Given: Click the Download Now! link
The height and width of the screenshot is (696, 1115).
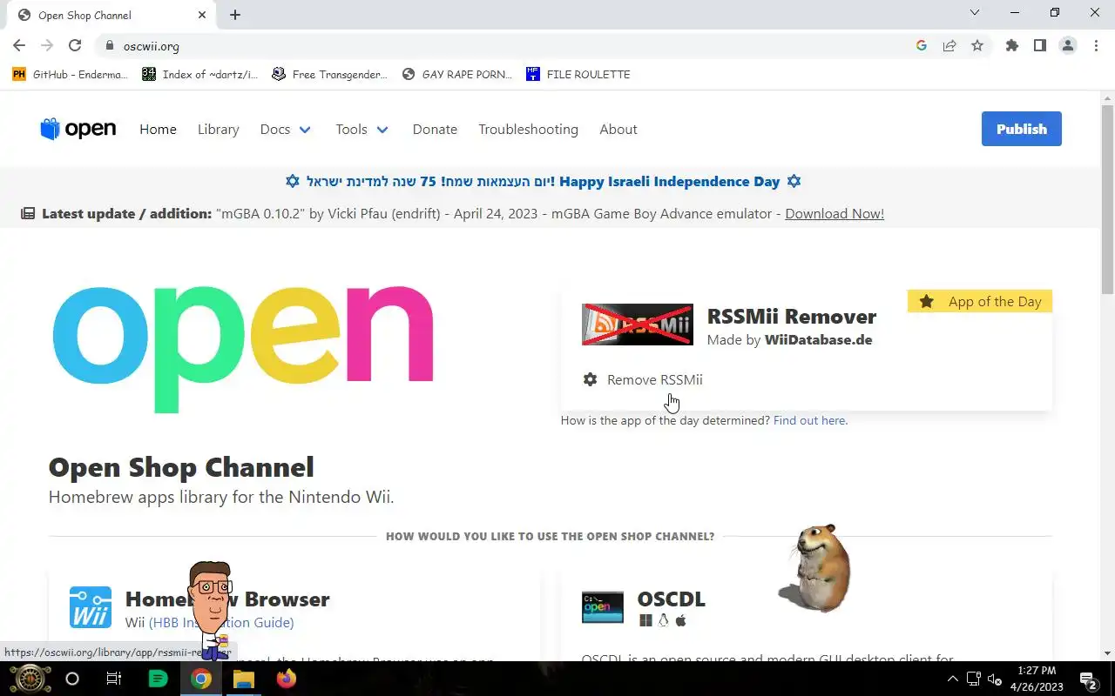Looking at the screenshot, I should [x=835, y=214].
